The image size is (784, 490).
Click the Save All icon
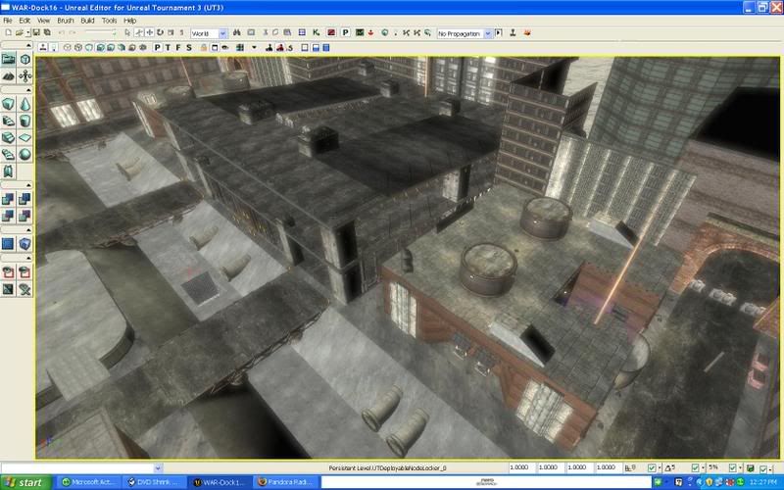pyautogui.click(x=47, y=32)
